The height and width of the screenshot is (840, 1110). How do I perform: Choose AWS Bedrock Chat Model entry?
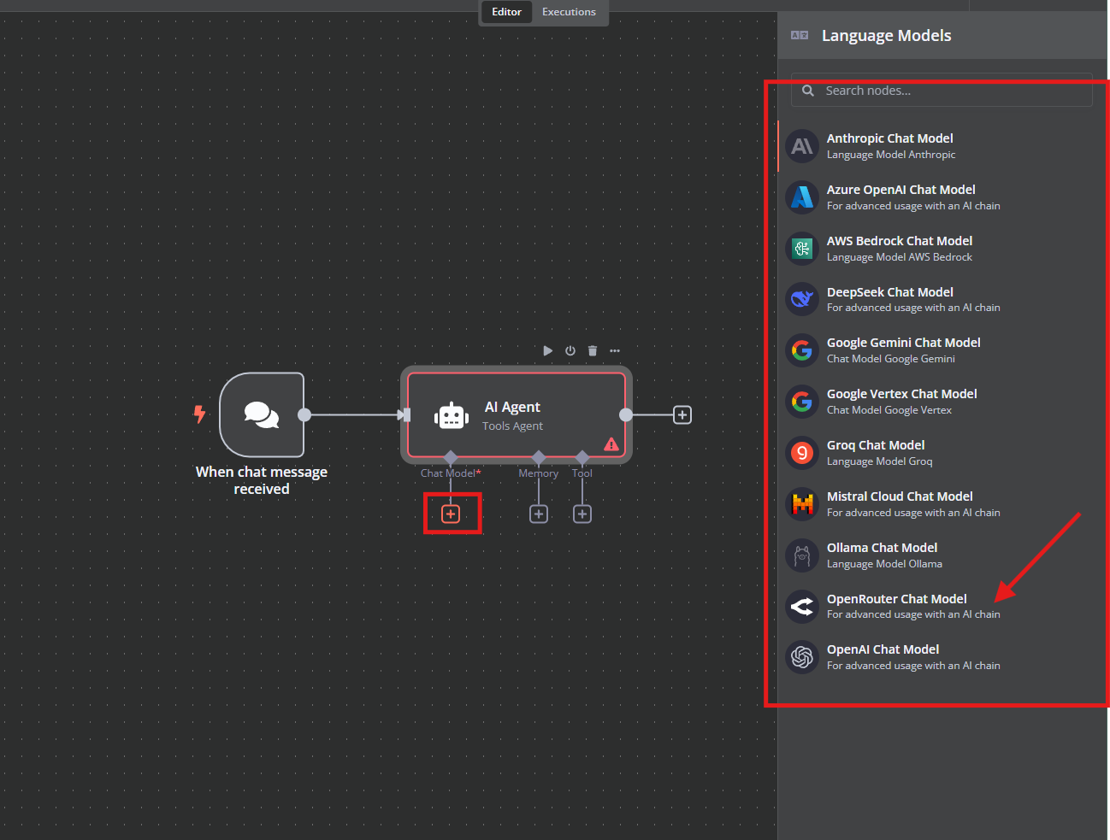[x=942, y=249]
